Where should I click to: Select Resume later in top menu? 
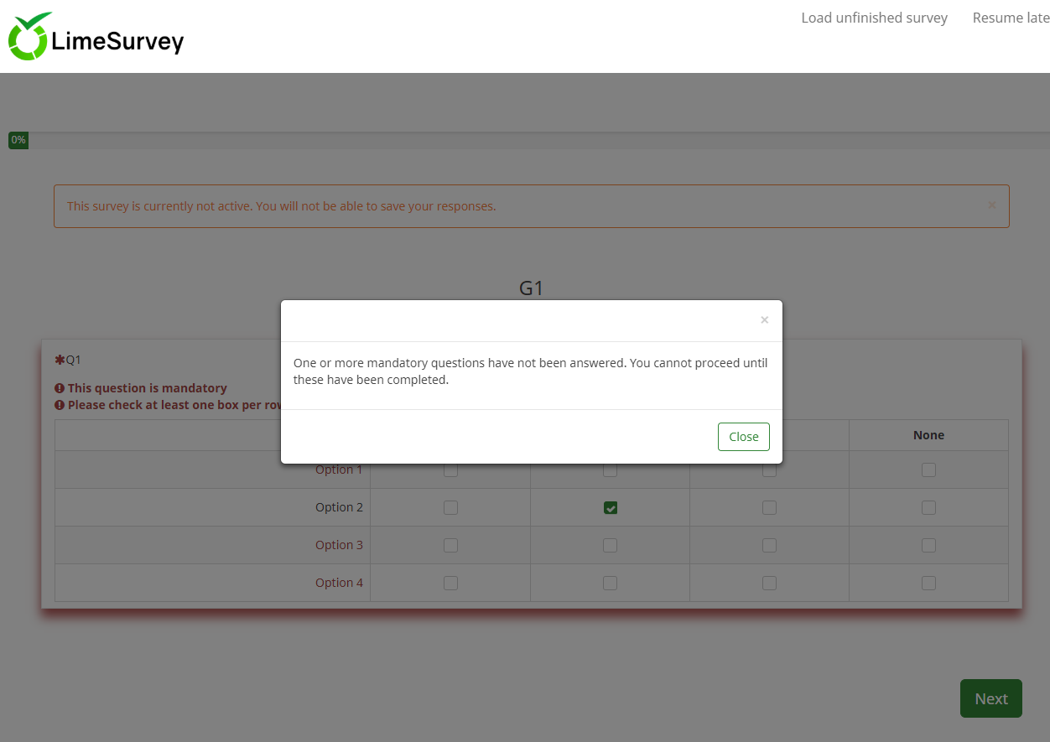pos(1011,18)
